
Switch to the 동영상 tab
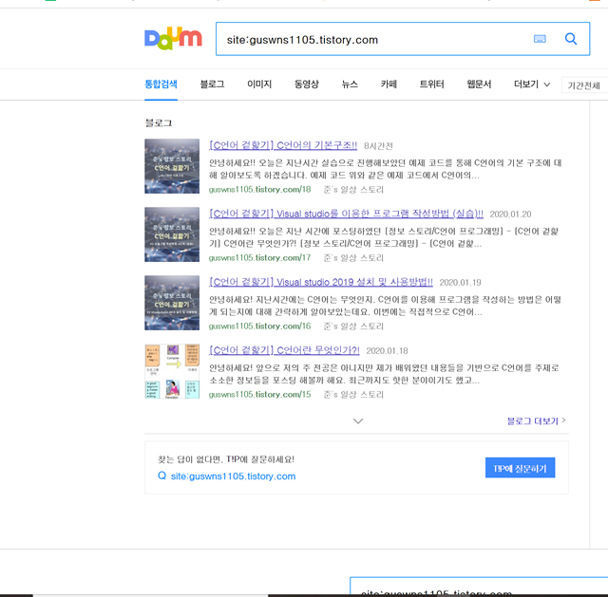tap(306, 84)
